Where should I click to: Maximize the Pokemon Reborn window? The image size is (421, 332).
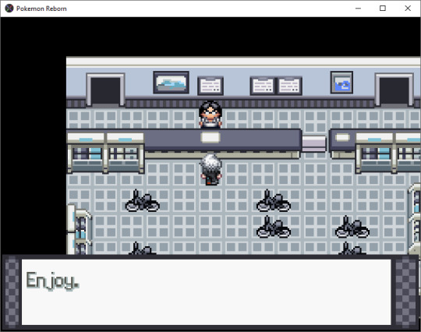tap(383, 9)
